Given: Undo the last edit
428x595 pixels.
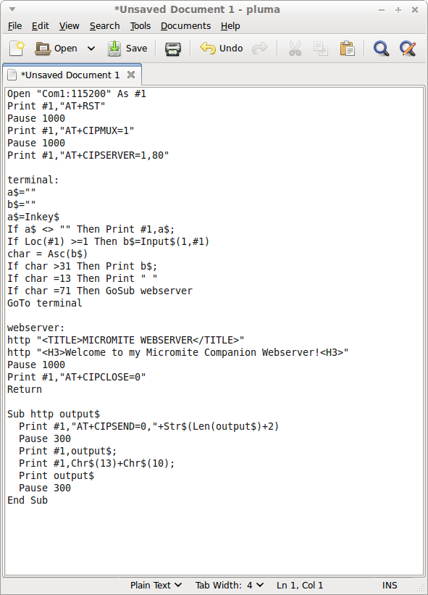Looking at the screenshot, I should 219,49.
